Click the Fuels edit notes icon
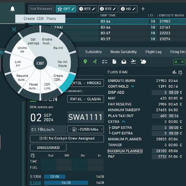The width and height of the screenshot is (186, 186). tap(180, 72)
